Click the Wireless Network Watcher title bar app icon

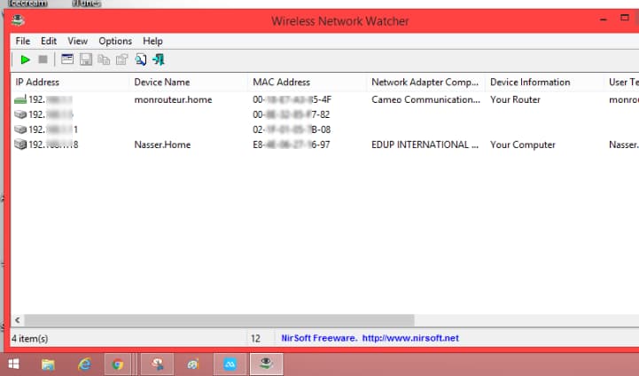18,20
